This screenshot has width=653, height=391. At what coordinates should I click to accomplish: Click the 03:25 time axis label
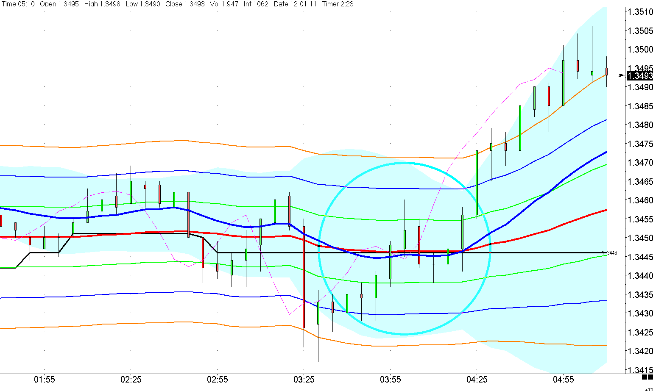pyautogui.click(x=304, y=380)
